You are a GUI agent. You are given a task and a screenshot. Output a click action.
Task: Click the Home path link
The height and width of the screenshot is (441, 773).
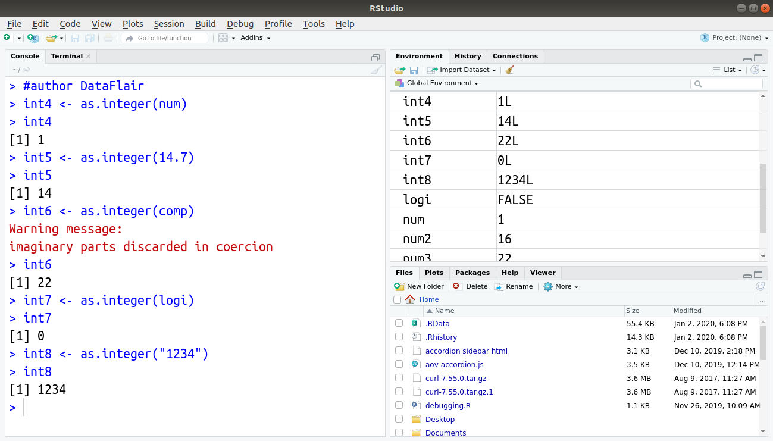429,299
